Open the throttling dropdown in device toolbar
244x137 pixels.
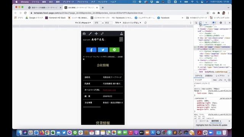(x=132, y=23)
